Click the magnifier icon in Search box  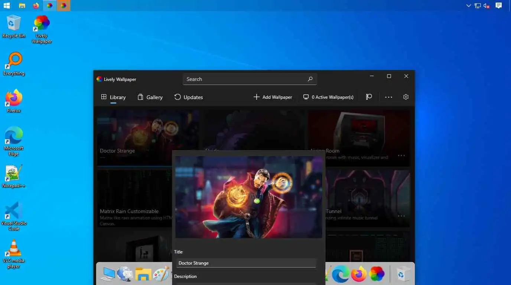(x=310, y=79)
